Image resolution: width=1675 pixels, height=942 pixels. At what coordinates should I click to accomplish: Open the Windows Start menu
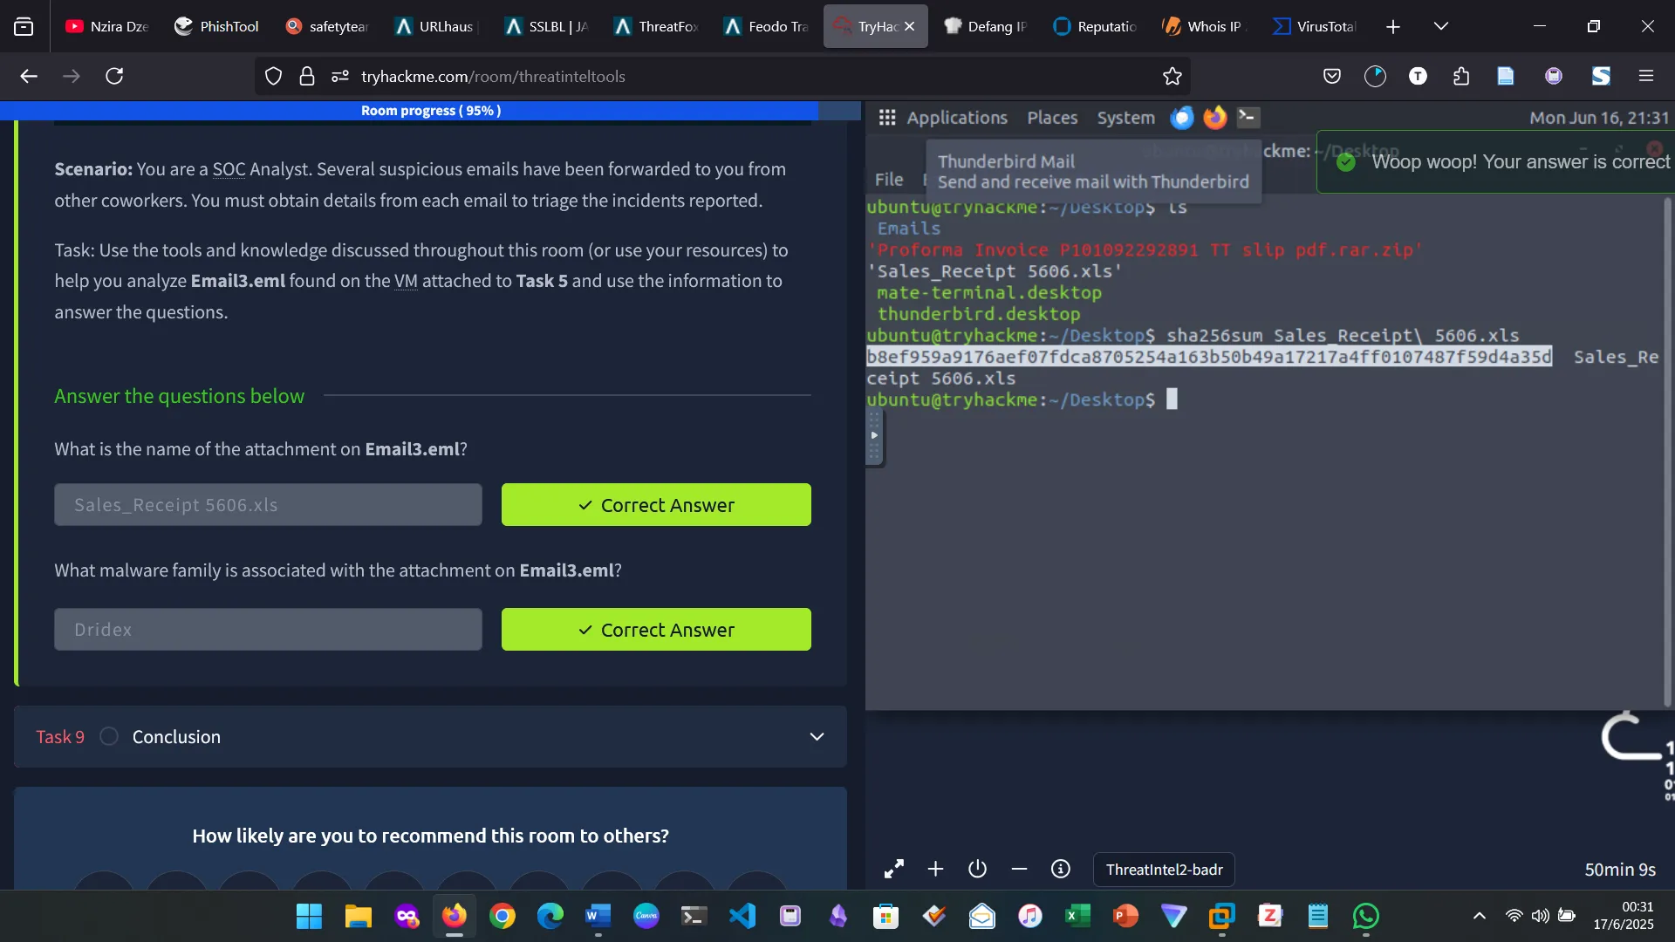pos(309,916)
